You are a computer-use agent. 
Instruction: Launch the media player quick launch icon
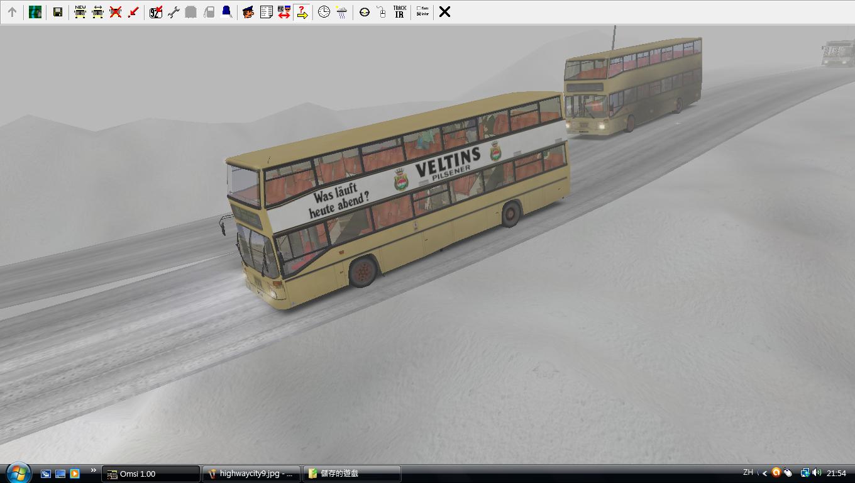point(75,474)
